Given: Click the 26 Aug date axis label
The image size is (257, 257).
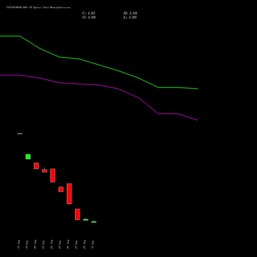Looking at the screenshot, I should pos(68,244).
